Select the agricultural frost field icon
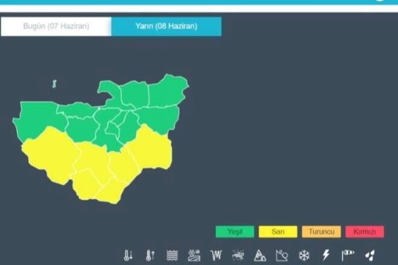 point(194,255)
